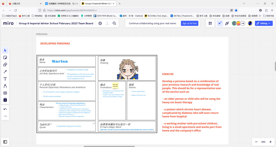Open the Editing mode dropdown
The width and height of the screenshot is (276, 147).
[x=264, y=23]
